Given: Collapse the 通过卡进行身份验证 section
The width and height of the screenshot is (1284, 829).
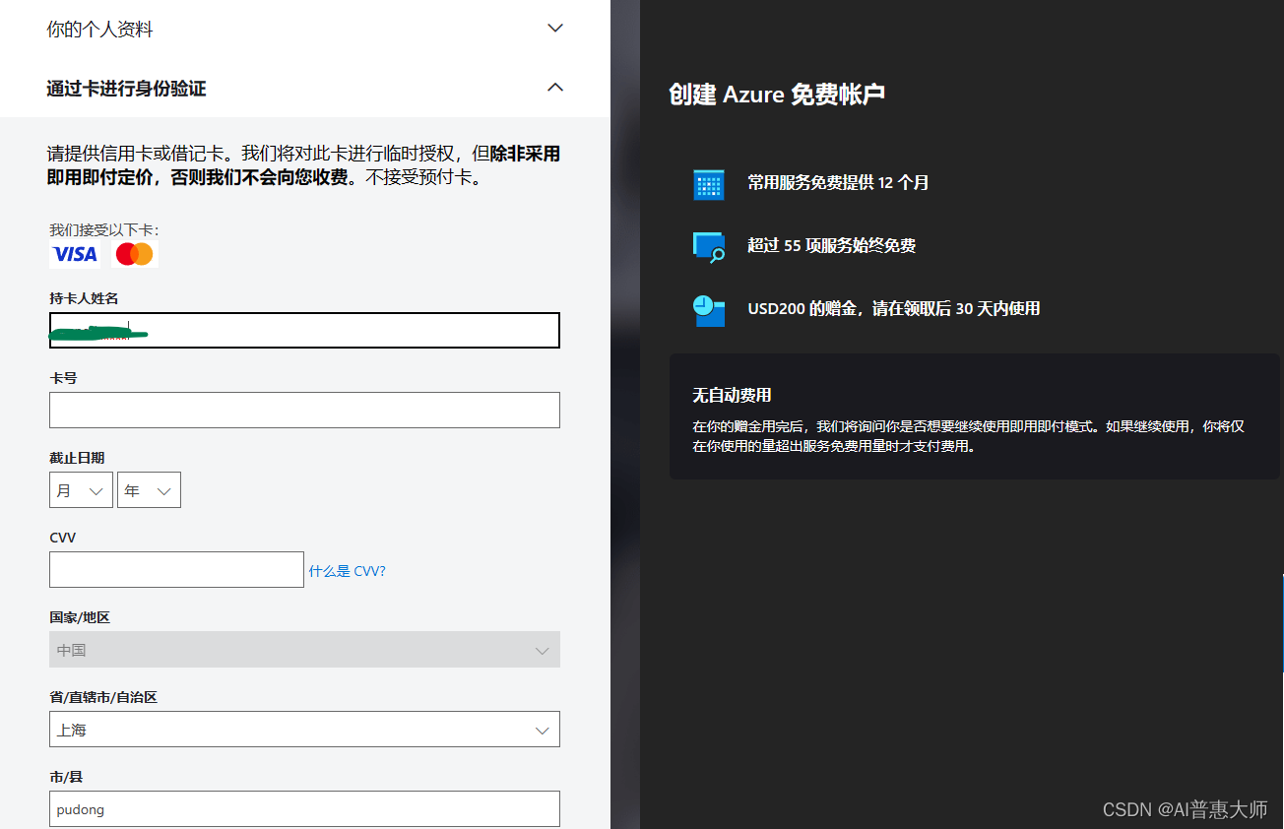Looking at the screenshot, I should (x=555, y=88).
